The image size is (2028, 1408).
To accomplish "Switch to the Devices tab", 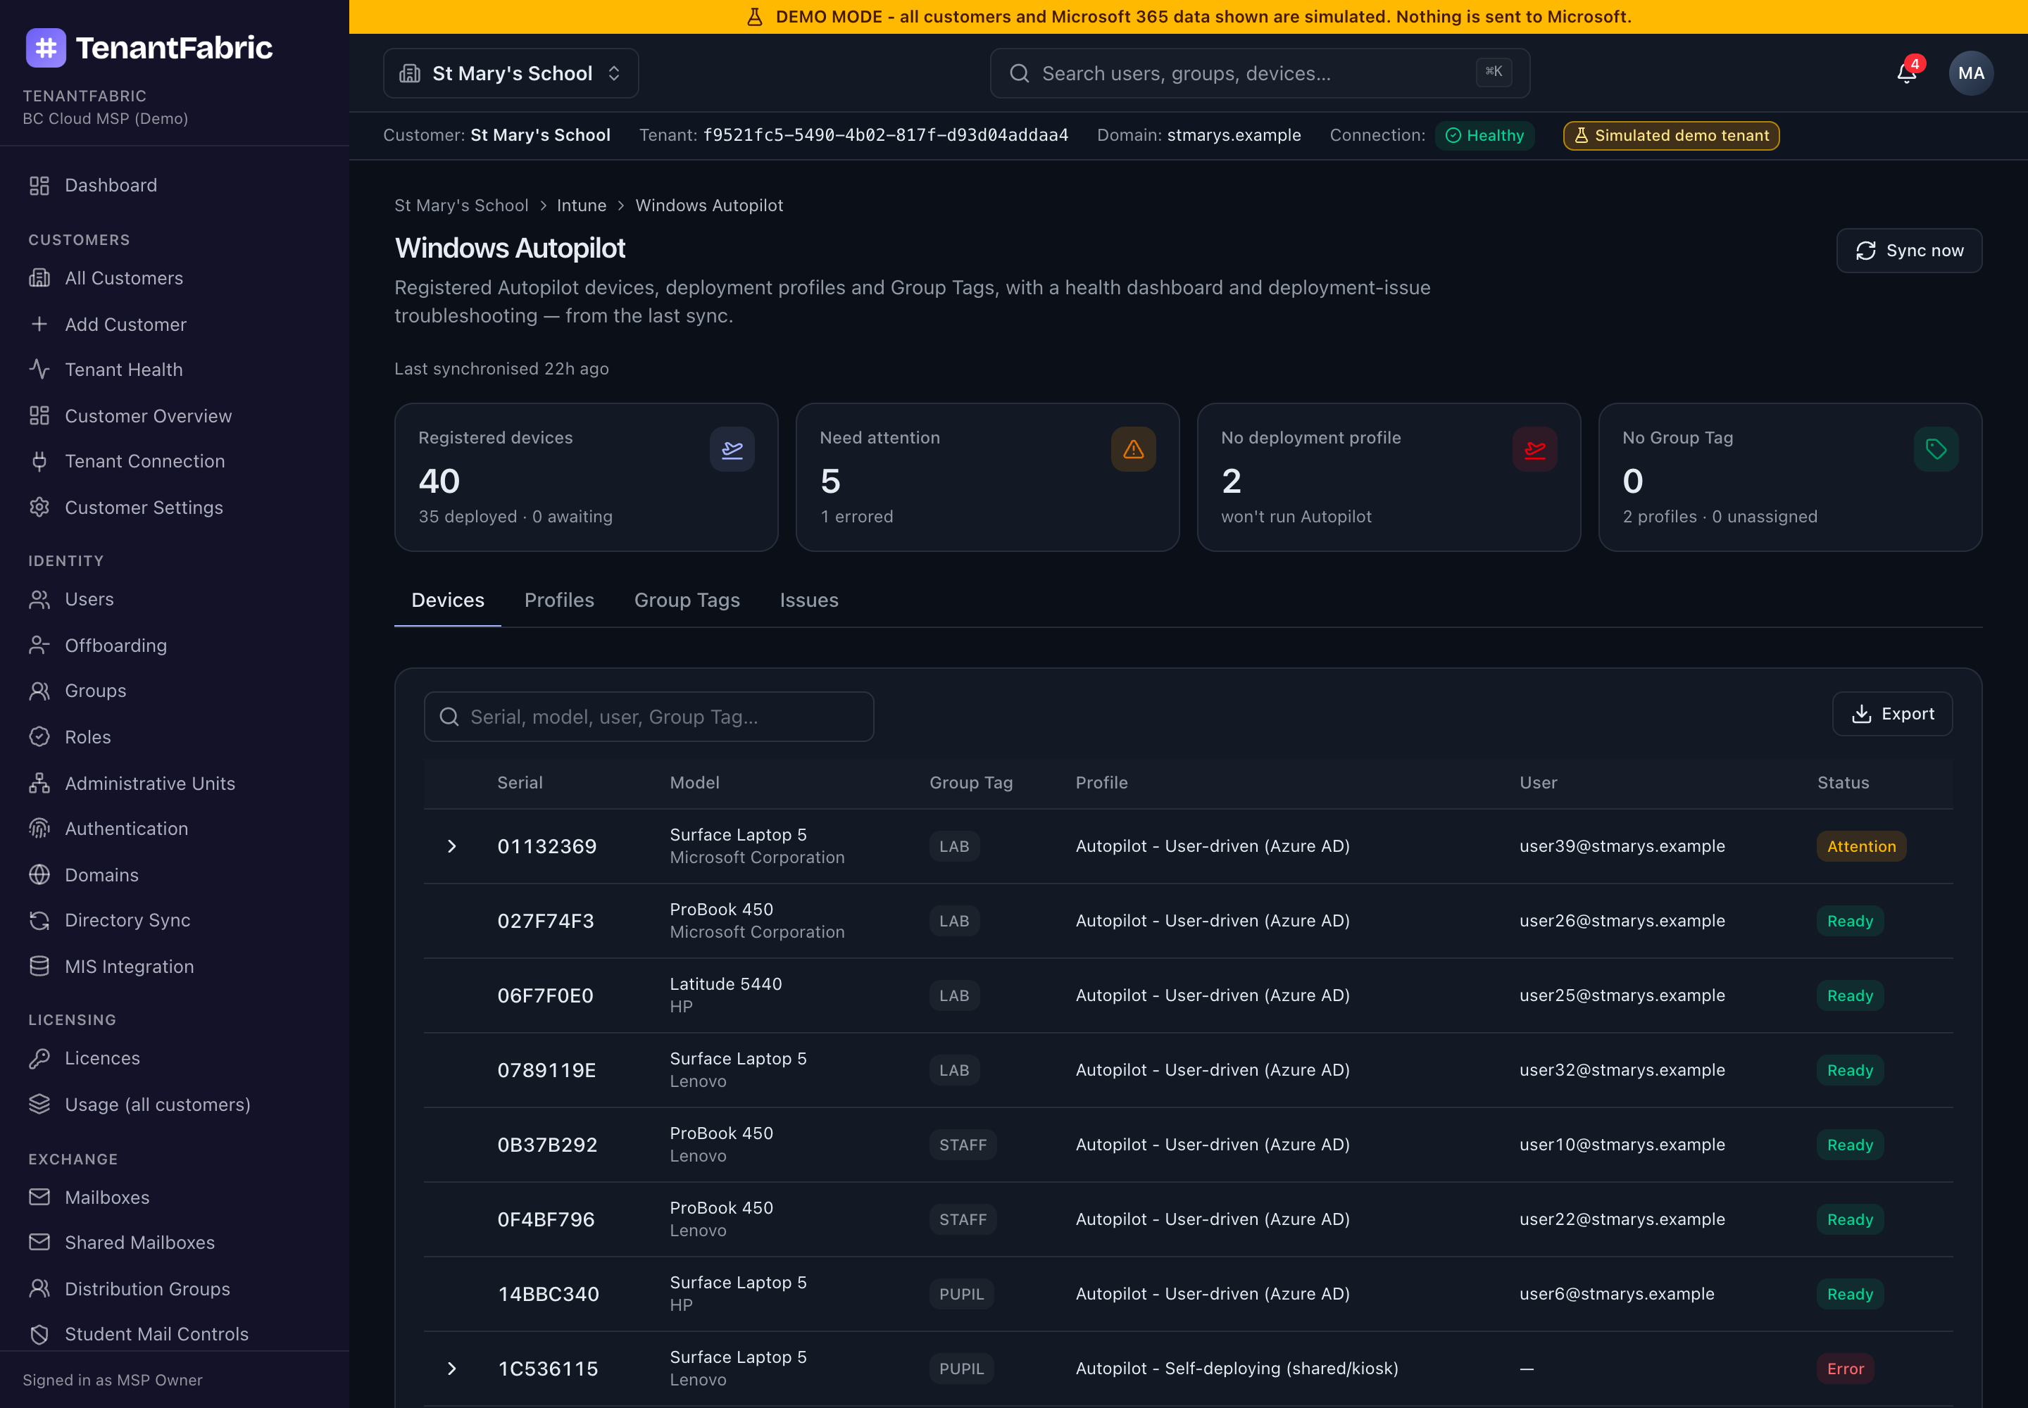I will tap(447, 600).
